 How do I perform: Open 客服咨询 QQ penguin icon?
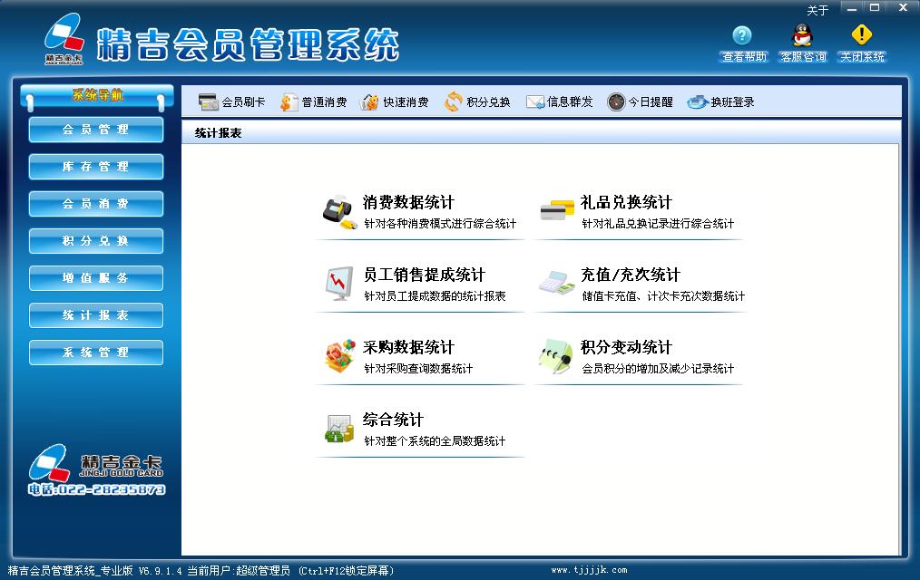(802, 35)
